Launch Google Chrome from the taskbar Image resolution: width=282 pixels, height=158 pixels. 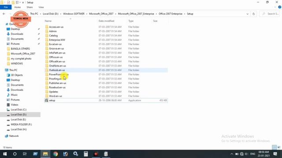[x=56, y=154]
